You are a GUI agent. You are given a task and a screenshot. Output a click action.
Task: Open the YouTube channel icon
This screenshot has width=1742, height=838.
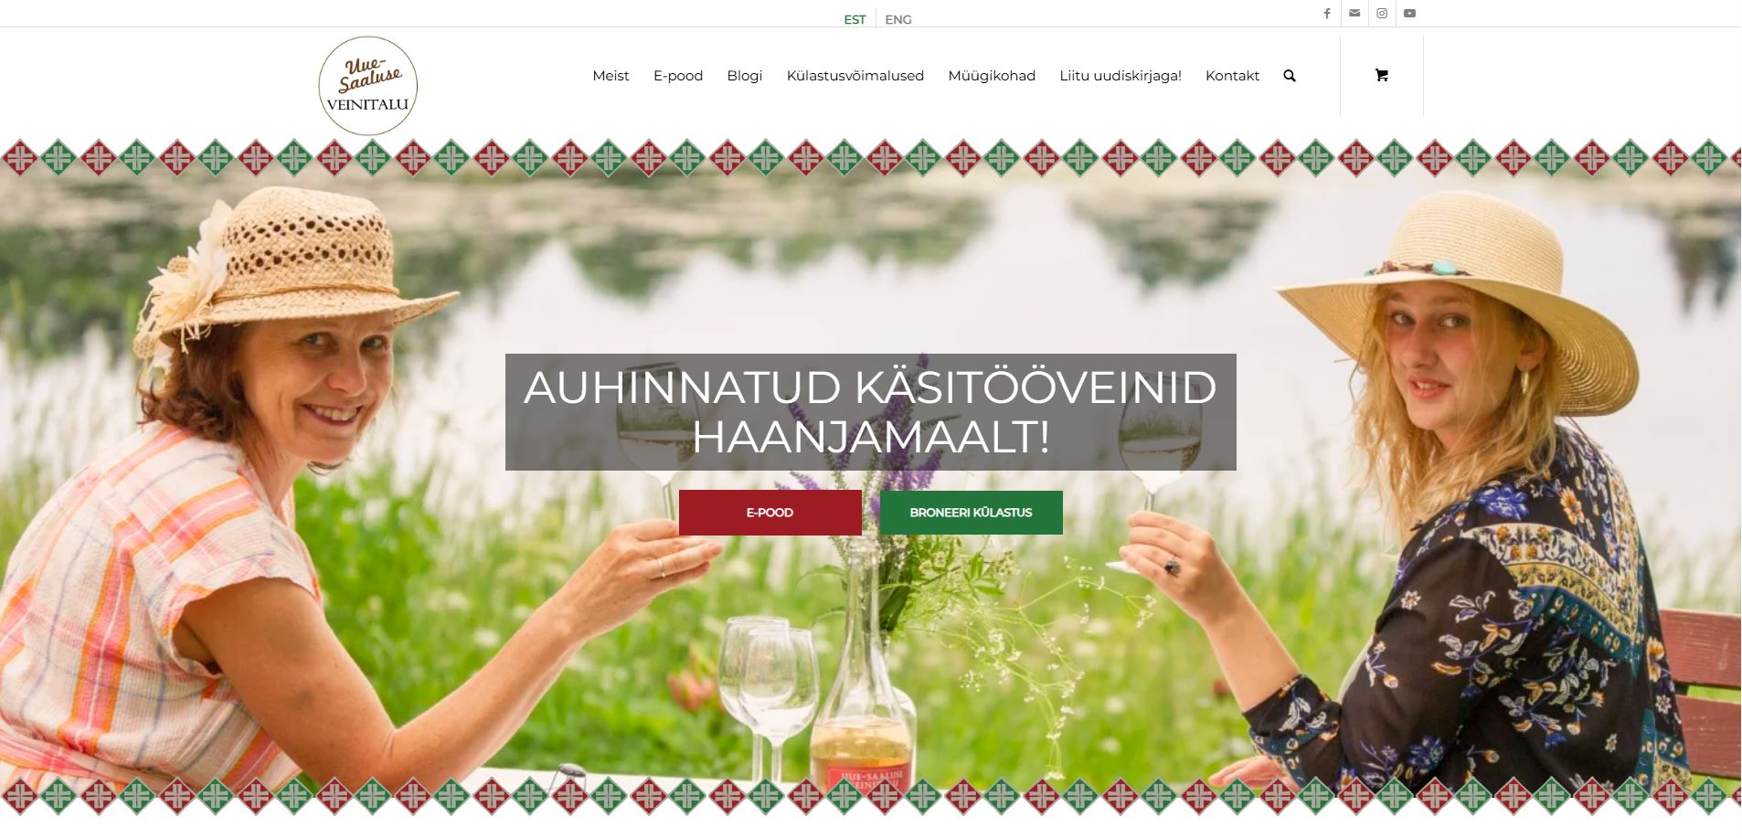tap(1409, 14)
